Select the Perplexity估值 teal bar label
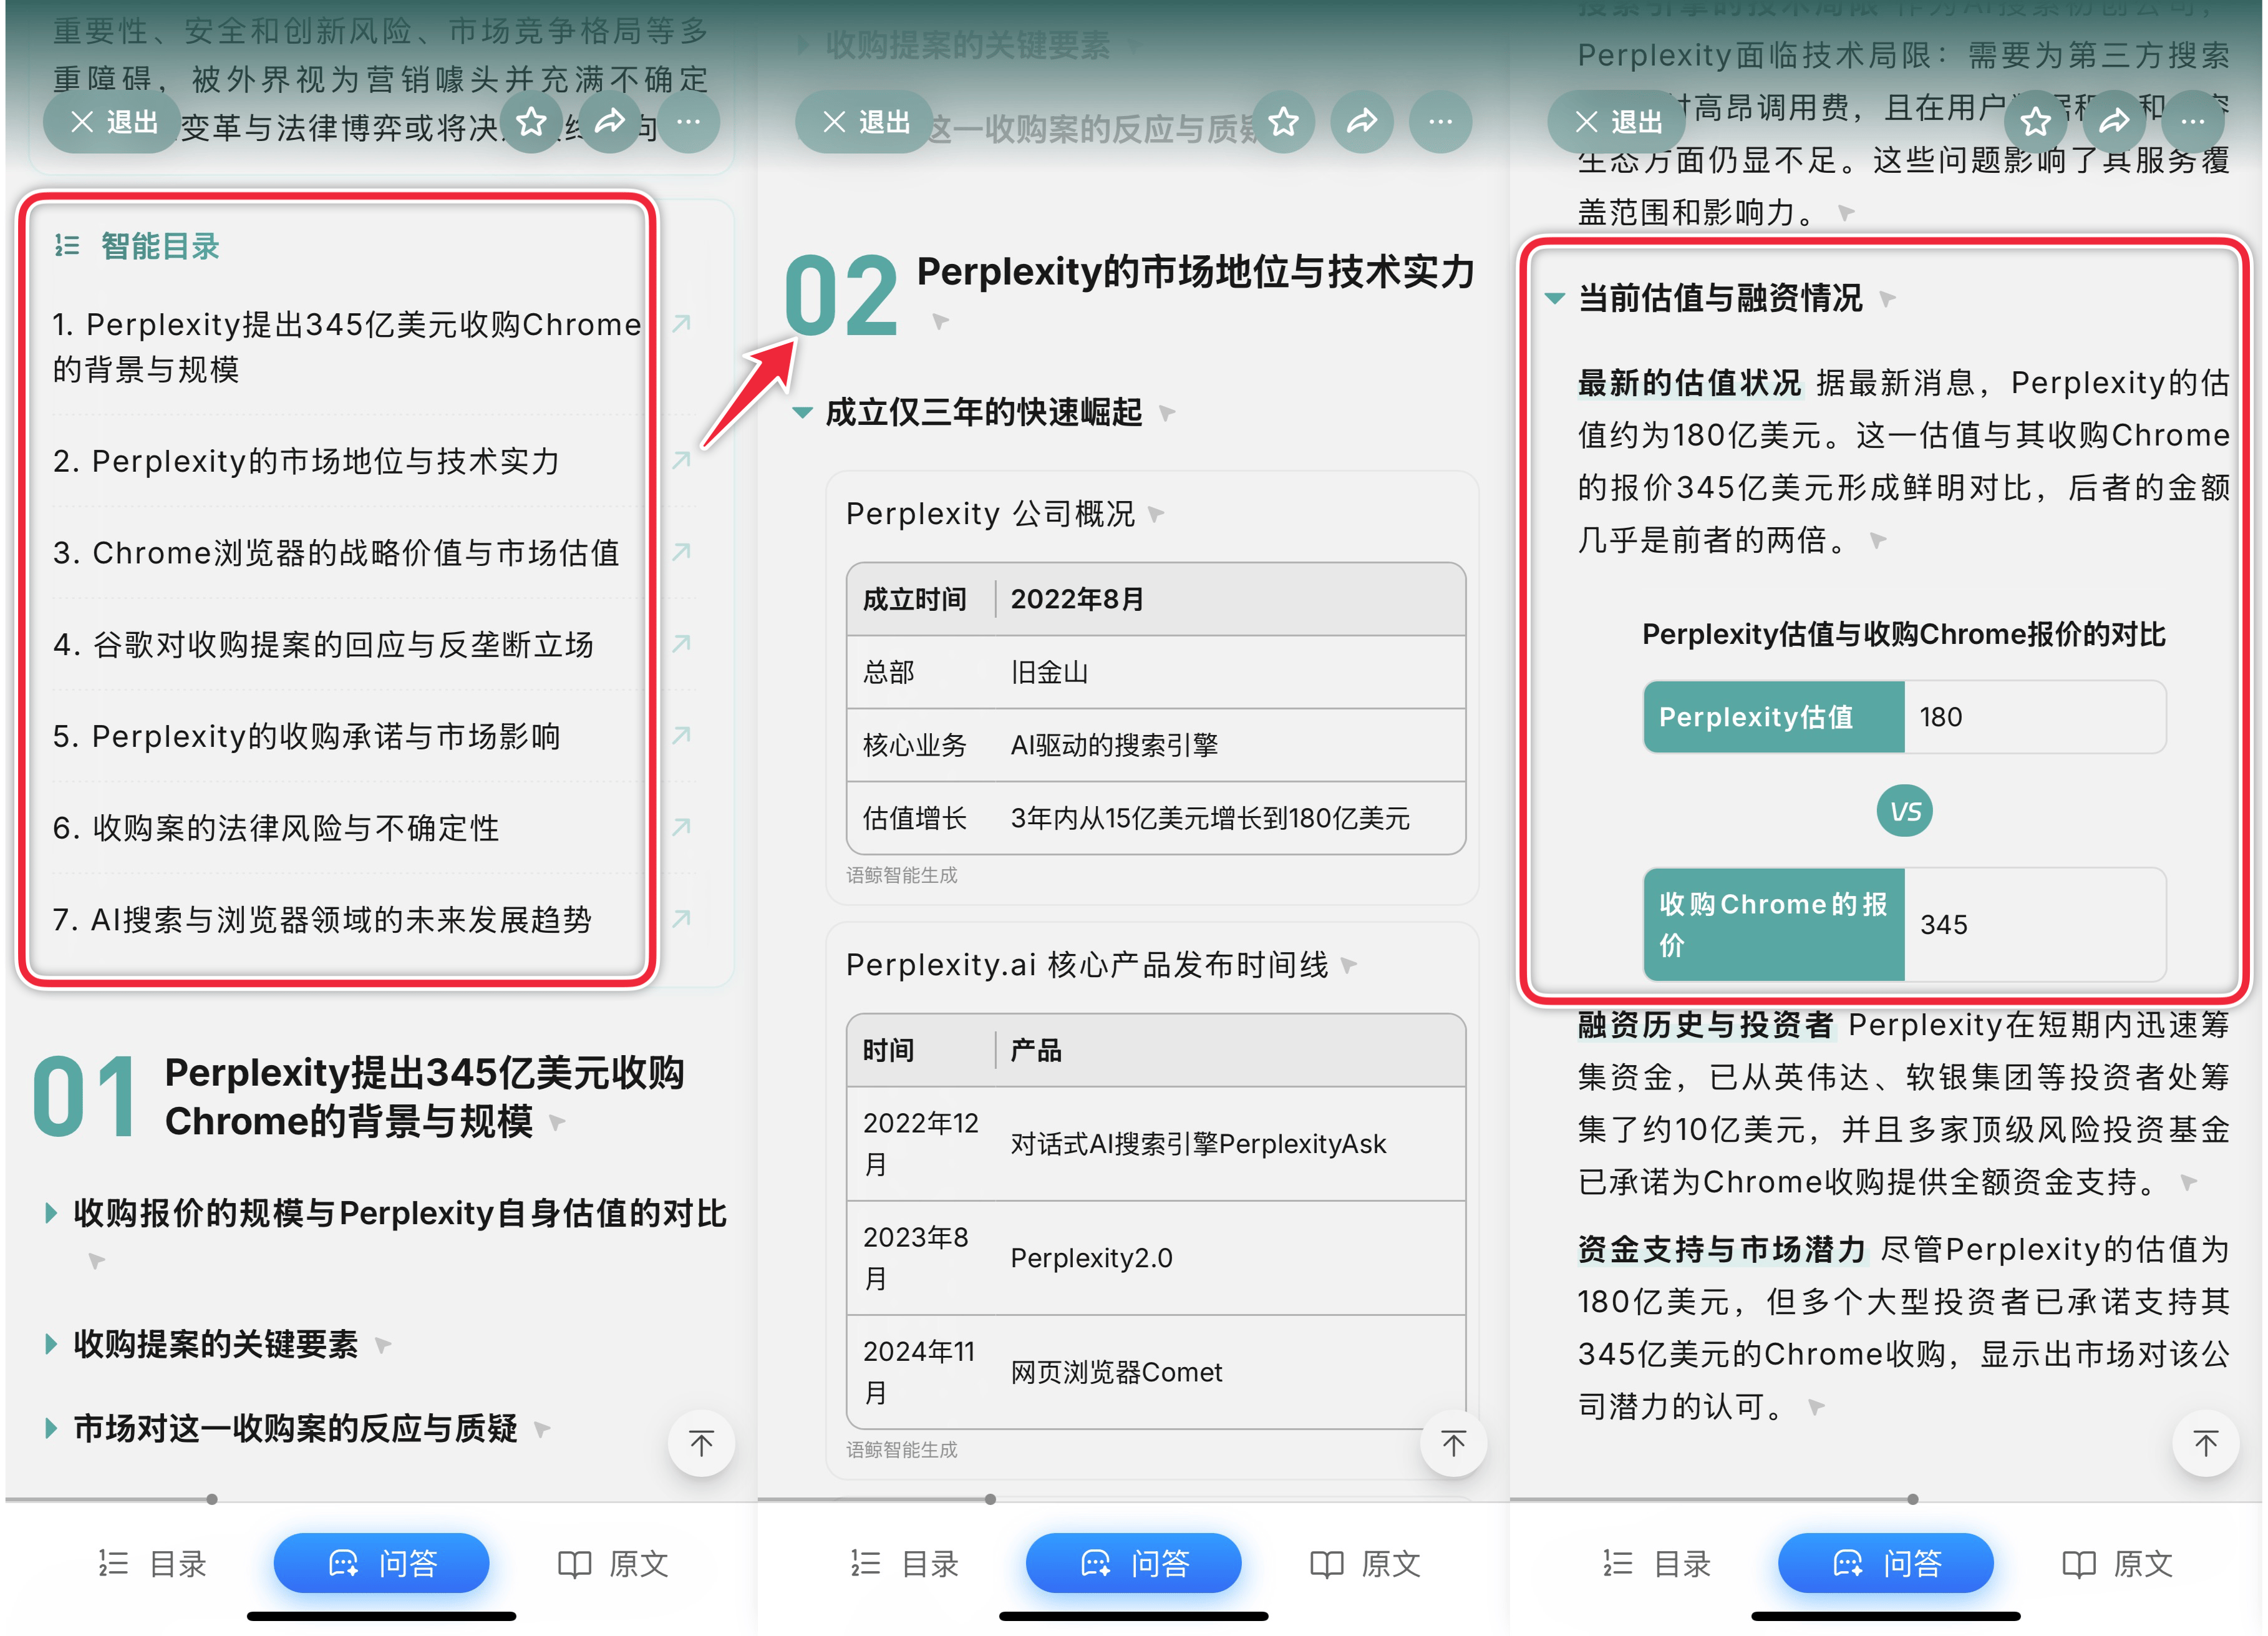The height and width of the screenshot is (1636, 2268). [x=1774, y=717]
